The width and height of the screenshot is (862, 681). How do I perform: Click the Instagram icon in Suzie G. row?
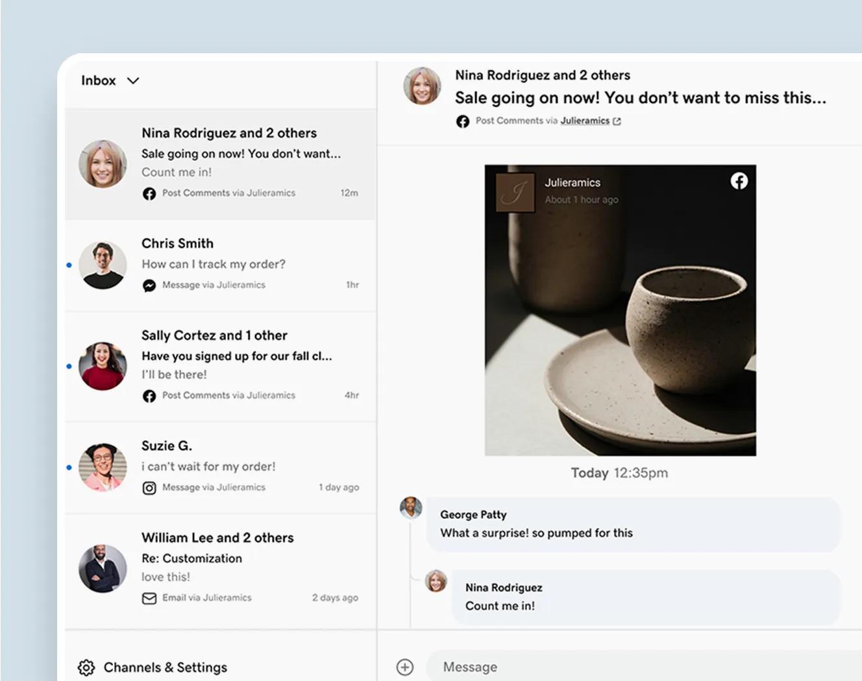point(149,488)
